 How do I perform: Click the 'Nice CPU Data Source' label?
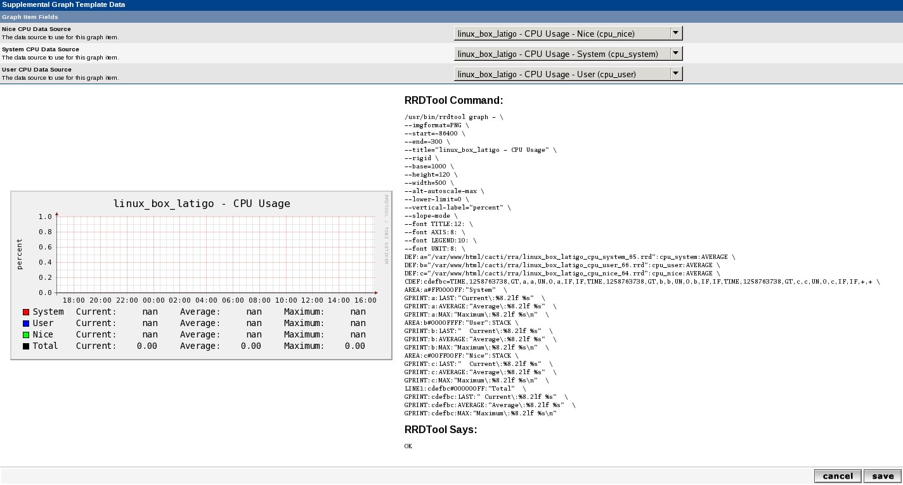(36, 29)
